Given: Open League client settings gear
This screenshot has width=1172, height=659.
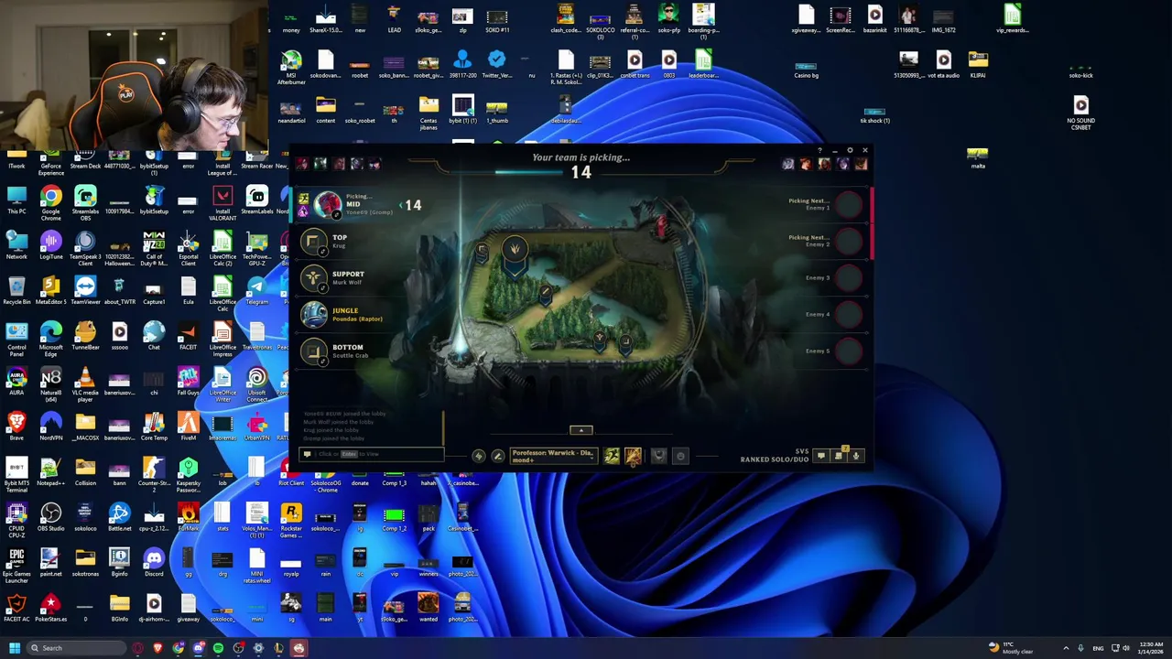Looking at the screenshot, I should tap(850, 150).
